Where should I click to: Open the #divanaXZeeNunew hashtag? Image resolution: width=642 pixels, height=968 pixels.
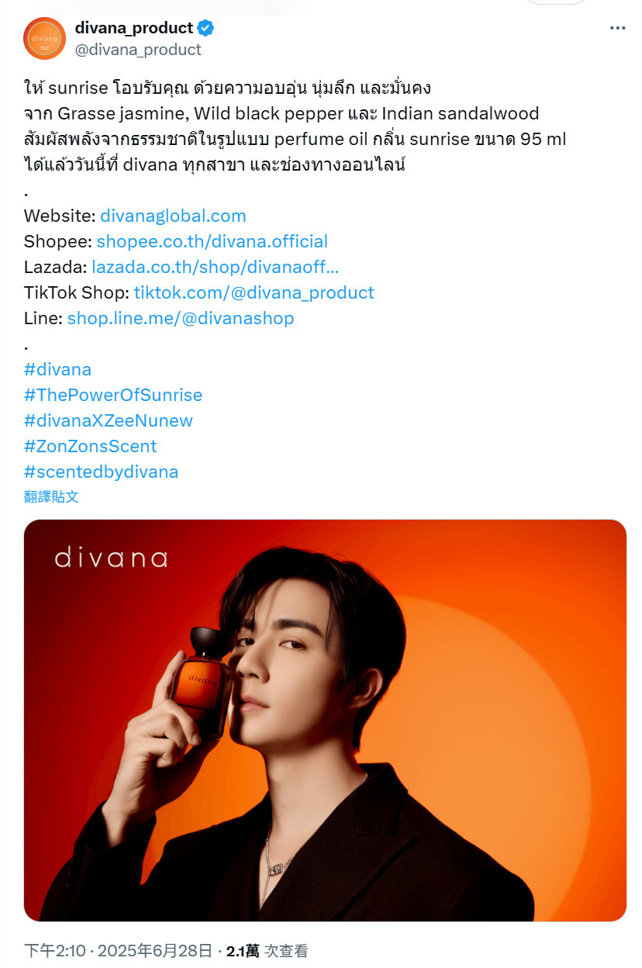pos(109,420)
